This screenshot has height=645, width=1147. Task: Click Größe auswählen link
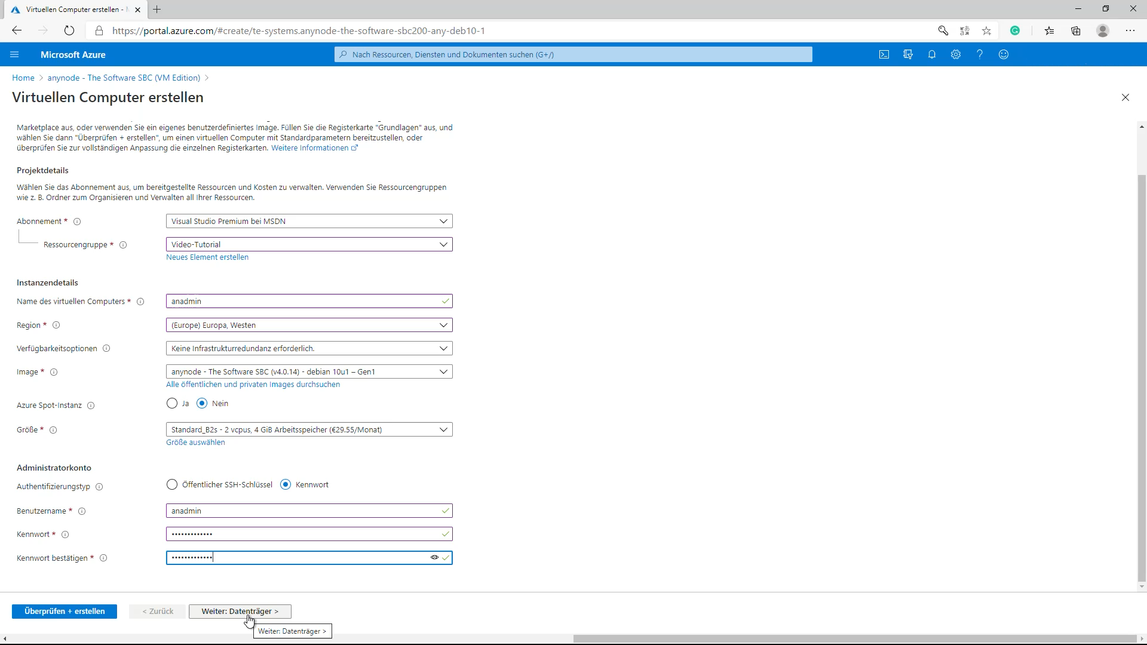[195, 443]
